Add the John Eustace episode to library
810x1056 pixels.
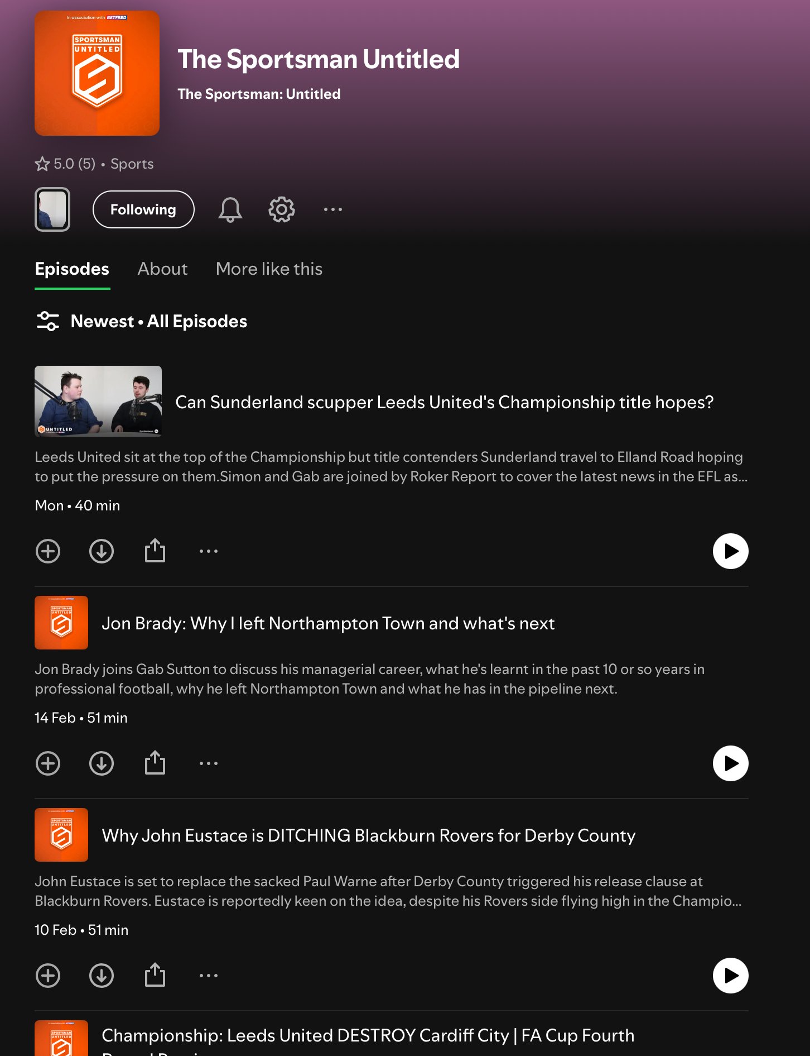coord(48,976)
